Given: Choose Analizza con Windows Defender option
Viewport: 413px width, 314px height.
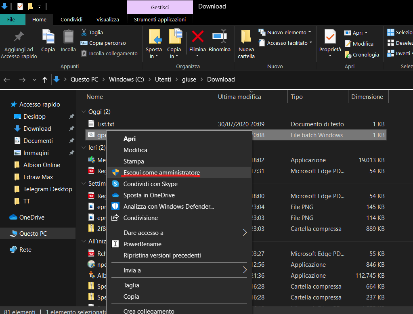Looking at the screenshot, I should pyautogui.click(x=168, y=207).
